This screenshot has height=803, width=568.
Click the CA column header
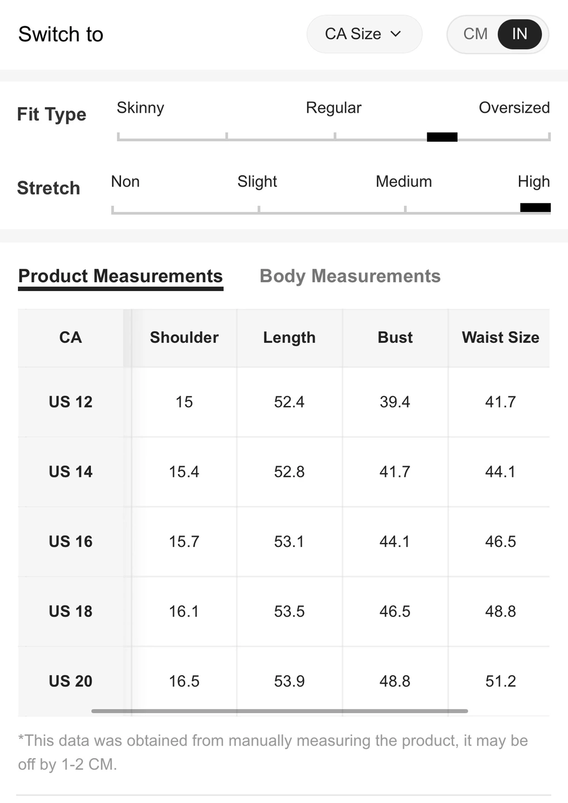70,337
